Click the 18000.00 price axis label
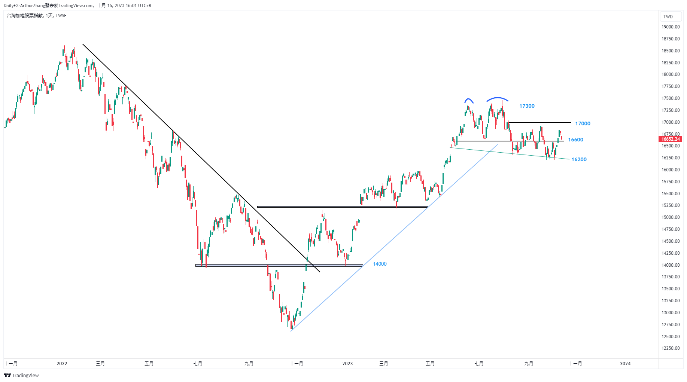The height and width of the screenshot is (382, 687). click(671, 74)
